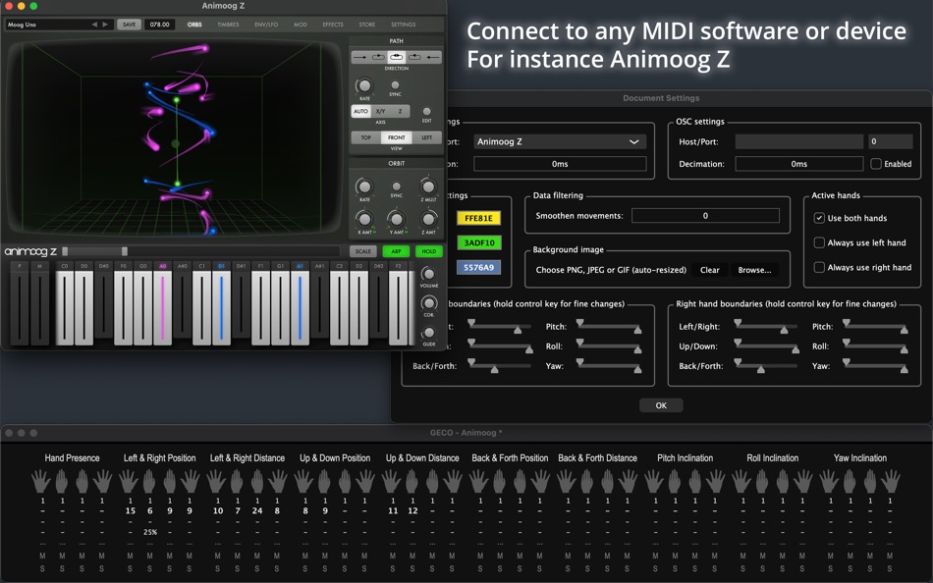Toggle the green HOLD button
Screen dimensions: 933x583
click(x=429, y=251)
